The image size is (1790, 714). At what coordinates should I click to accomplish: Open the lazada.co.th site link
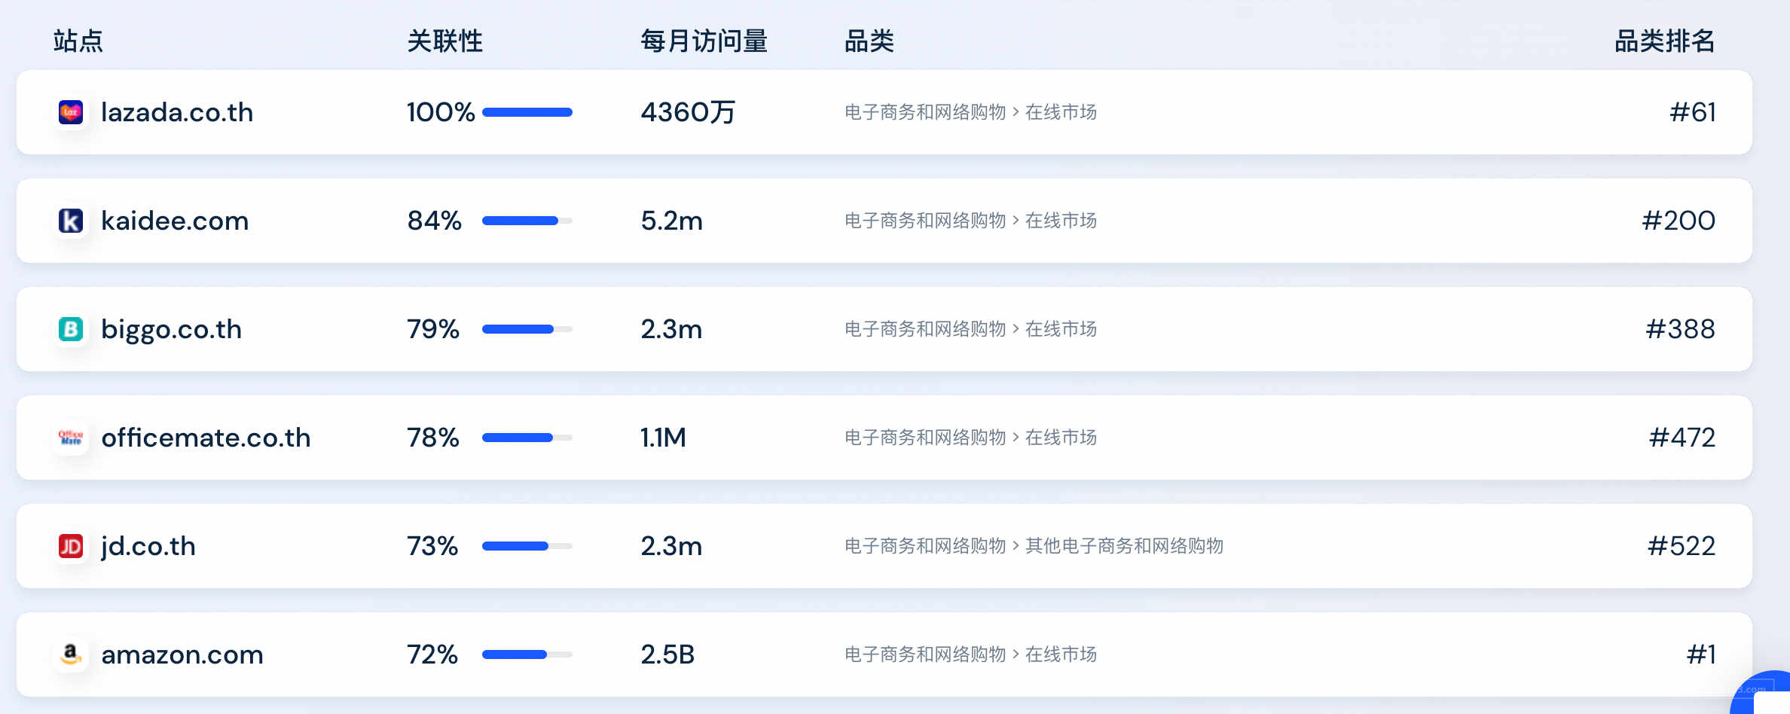[177, 112]
